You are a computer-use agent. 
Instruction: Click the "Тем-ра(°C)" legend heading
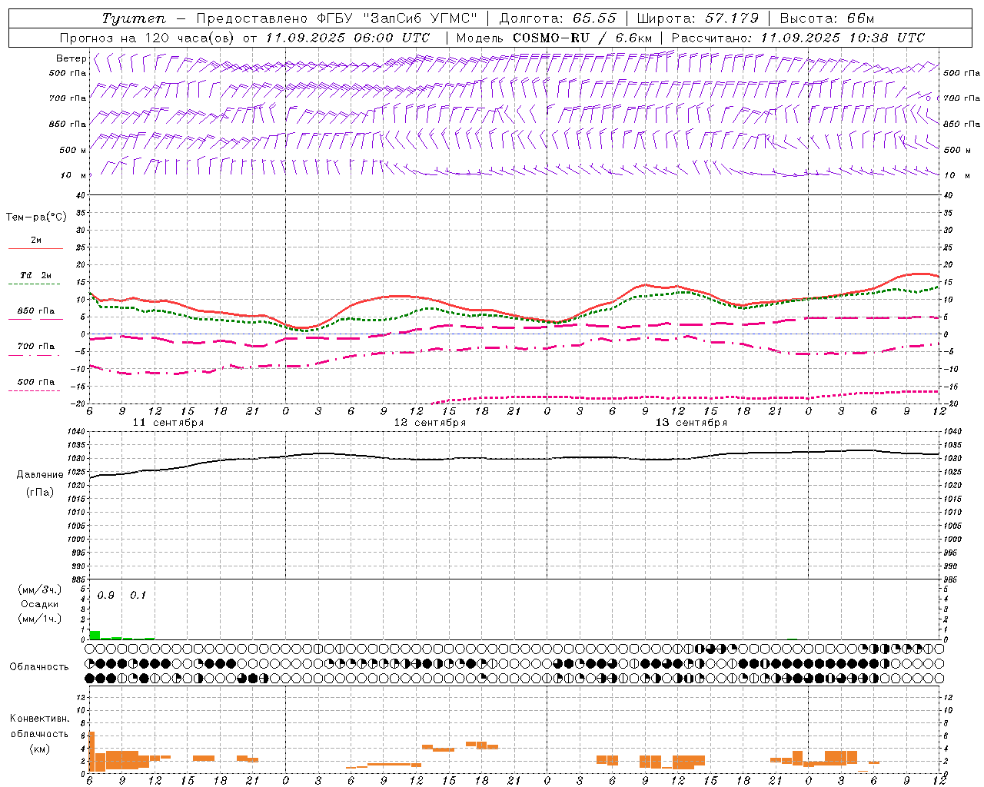click(x=36, y=217)
